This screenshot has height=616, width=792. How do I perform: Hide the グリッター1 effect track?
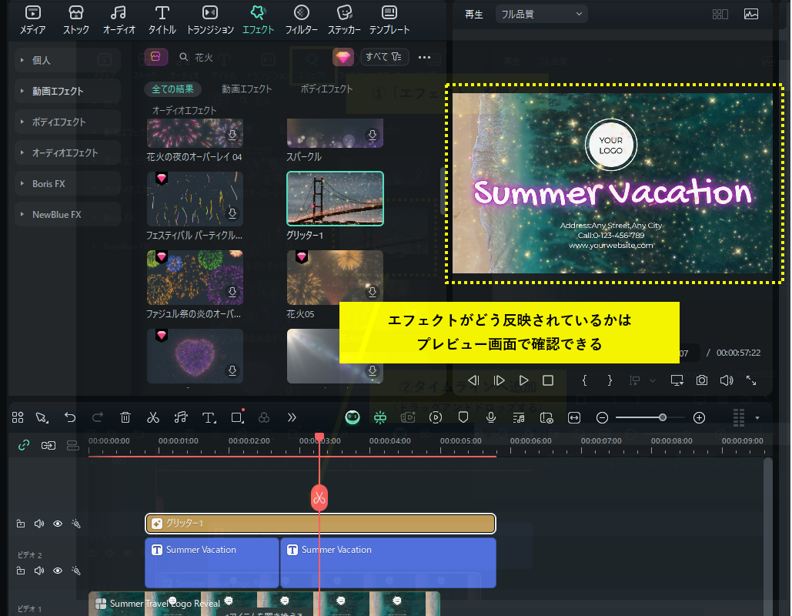click(58, 524)
